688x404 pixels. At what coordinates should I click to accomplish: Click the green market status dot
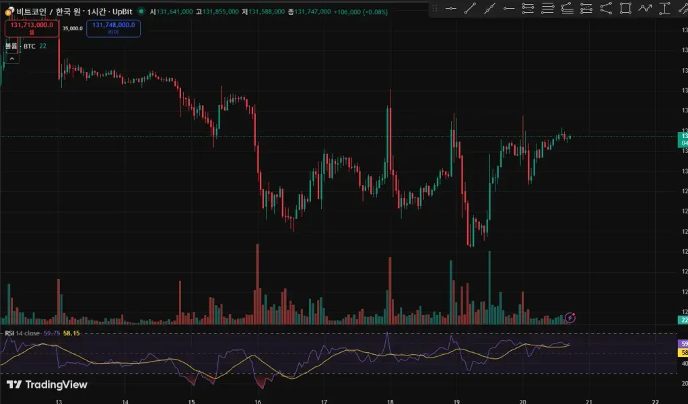pyautogui.click(x=141, y=11)
